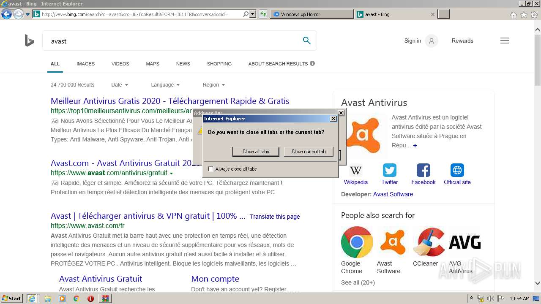Select the MAPS search tab
This screenshot has height=304, width=541.
click(x=153, y=64)
